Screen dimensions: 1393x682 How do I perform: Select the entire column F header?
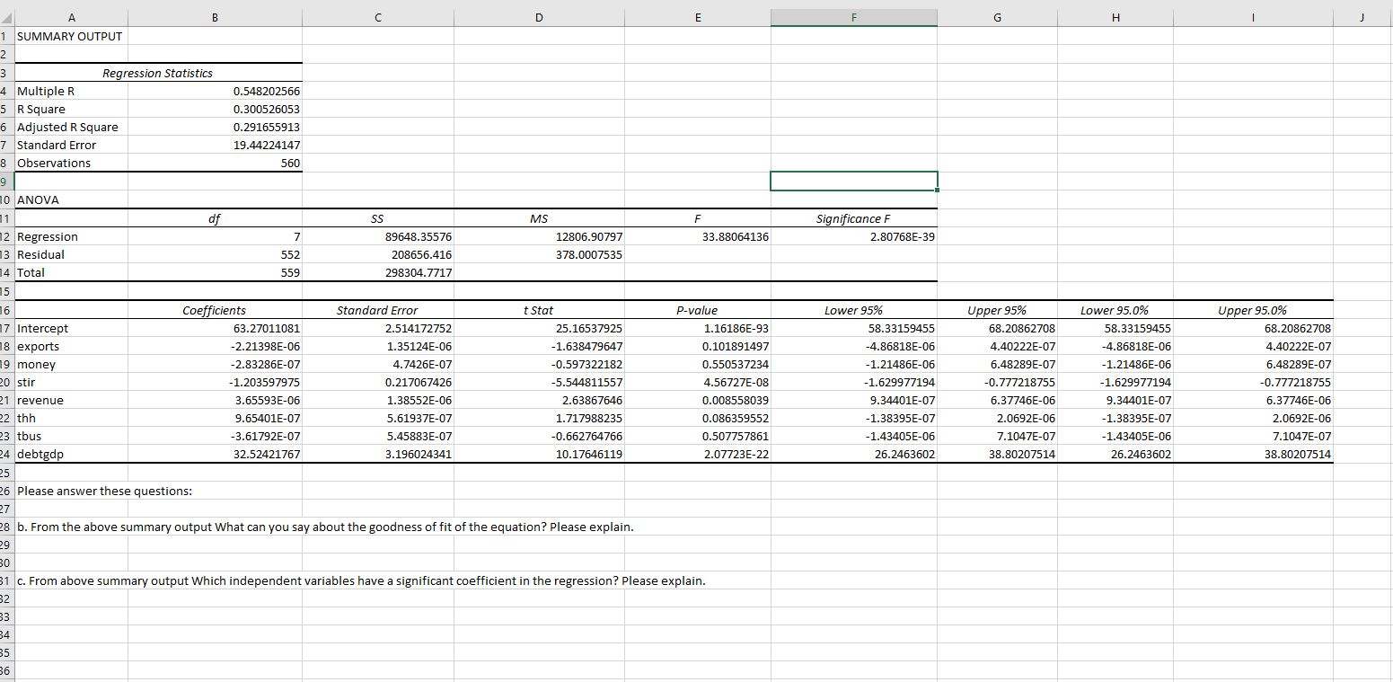pyautogui.click(x=852, y=14)
